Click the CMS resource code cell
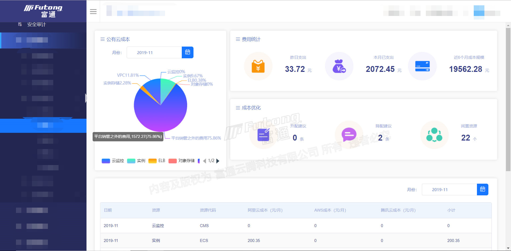511x251 pixels. (x=204, y=226)
